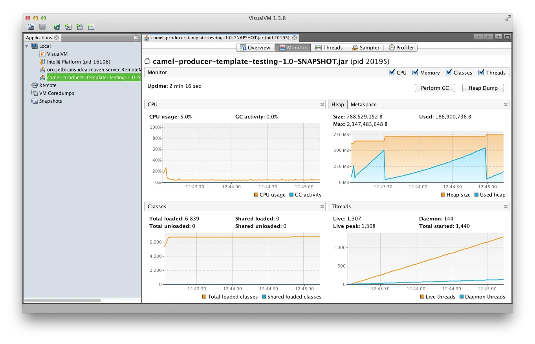Select the org.jetbrains.idea.maven.server node
Viewport: 535px width, 344px height.
click(x=94, y=69)
